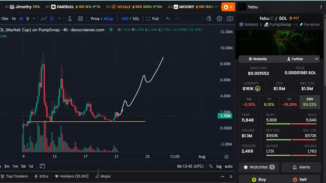Copy febu token address icon
The height and width of the screenshot is (183, 326).
coord(272,18)
